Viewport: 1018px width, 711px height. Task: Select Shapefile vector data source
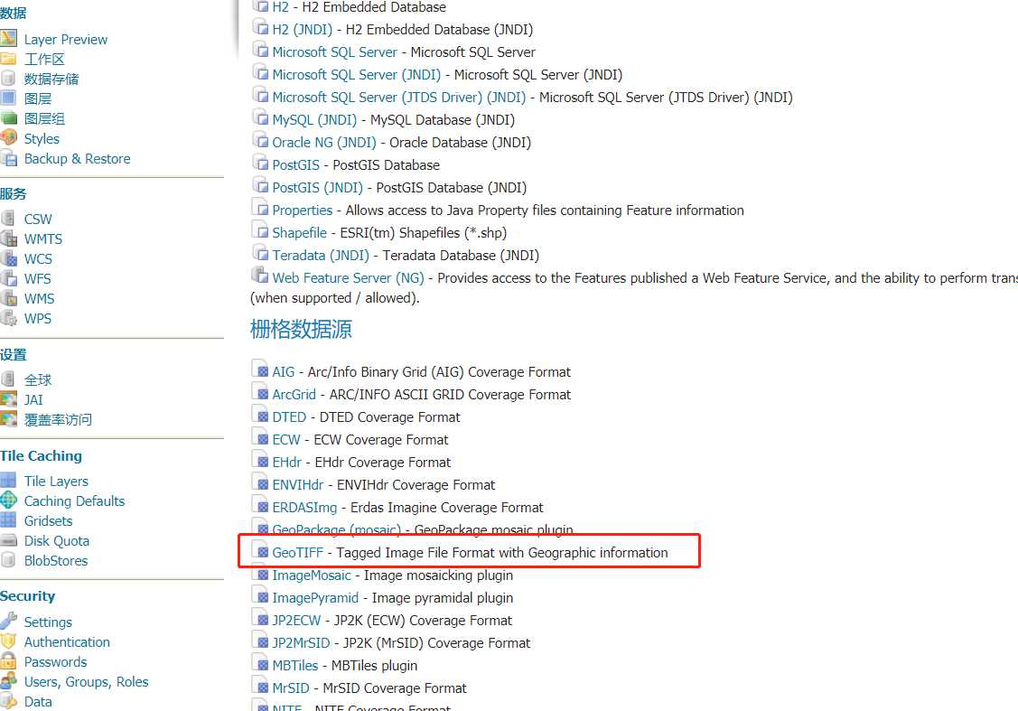[299, 233]
